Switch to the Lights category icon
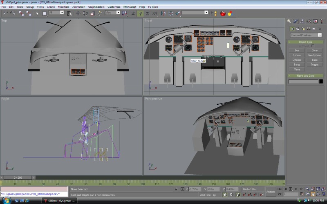The height and width of the screenshot is (204, 327). tap(304, 29)
